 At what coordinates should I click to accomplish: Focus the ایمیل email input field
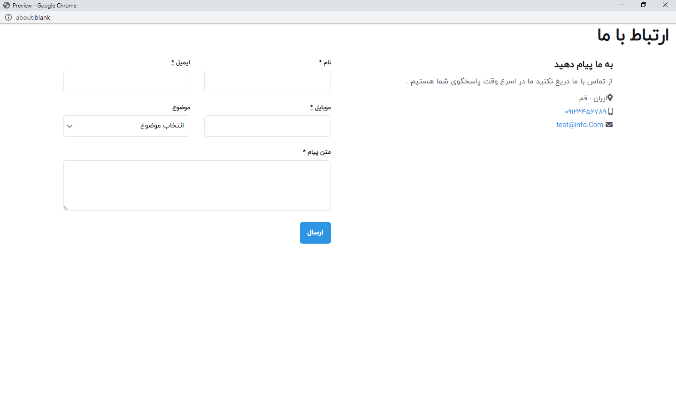(x=127, y=82)
